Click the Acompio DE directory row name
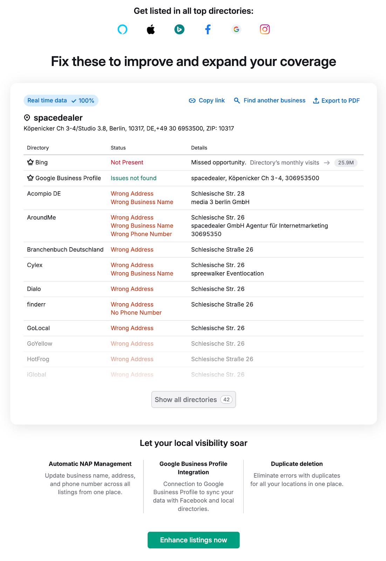 (x=44, y=194)
